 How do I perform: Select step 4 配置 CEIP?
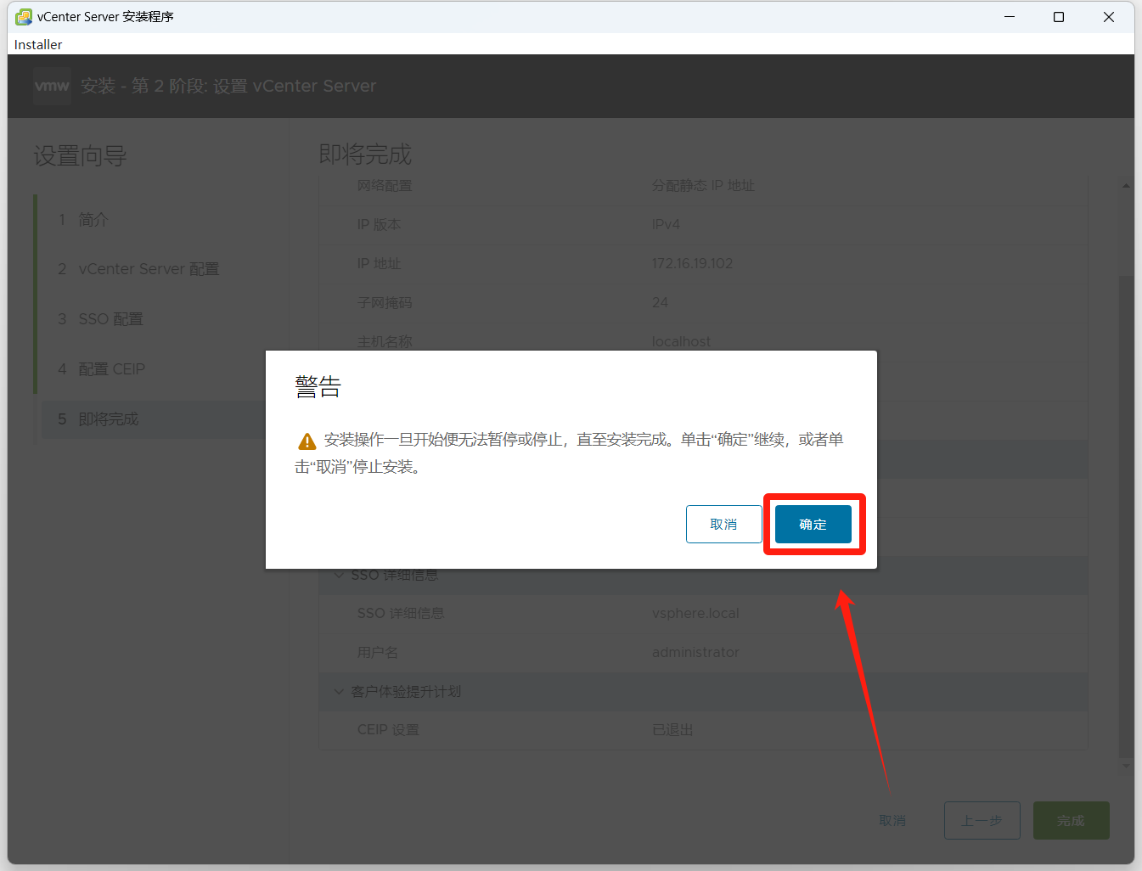click(x=111, y=369)
